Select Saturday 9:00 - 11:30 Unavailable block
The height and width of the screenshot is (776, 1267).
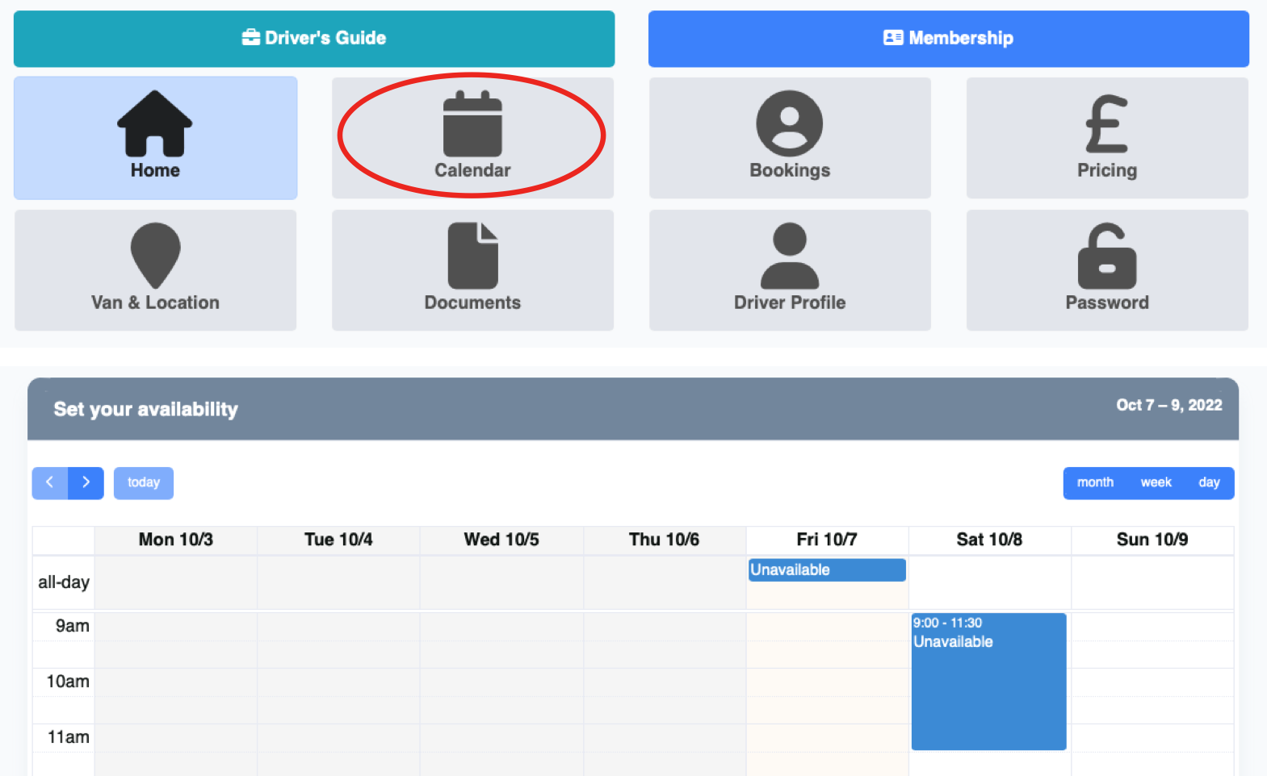pos(988,682)
